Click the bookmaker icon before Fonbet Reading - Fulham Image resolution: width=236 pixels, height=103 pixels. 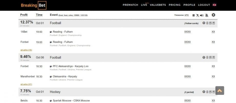[51, 42]
